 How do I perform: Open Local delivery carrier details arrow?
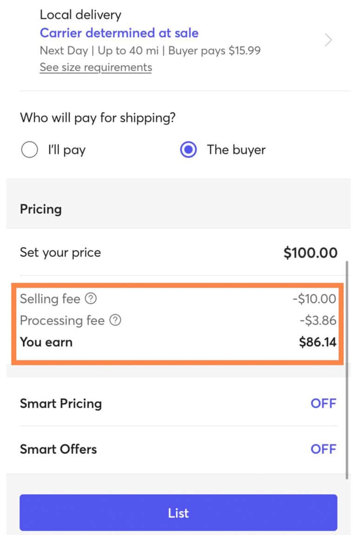click(x=328, y=40)
